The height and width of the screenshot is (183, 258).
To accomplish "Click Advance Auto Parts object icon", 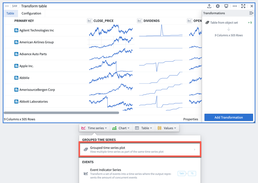I will (16, 54).
